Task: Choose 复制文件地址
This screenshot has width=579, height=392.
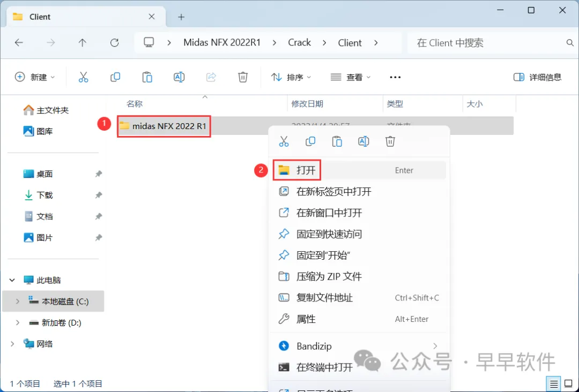Action: (x=359, y=298)
